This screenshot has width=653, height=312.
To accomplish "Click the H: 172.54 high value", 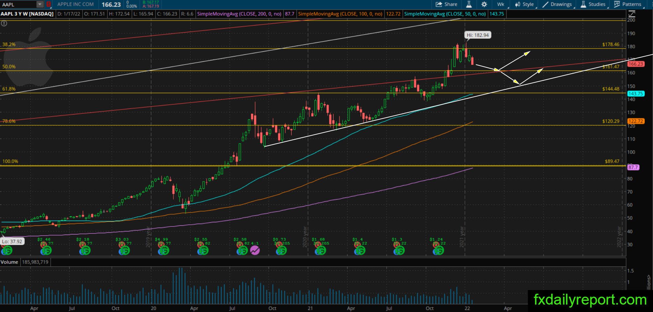I will (119, 14).
